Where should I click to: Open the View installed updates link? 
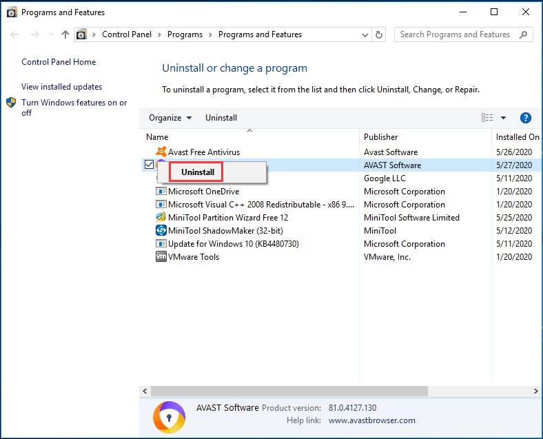tap(61, 87)
